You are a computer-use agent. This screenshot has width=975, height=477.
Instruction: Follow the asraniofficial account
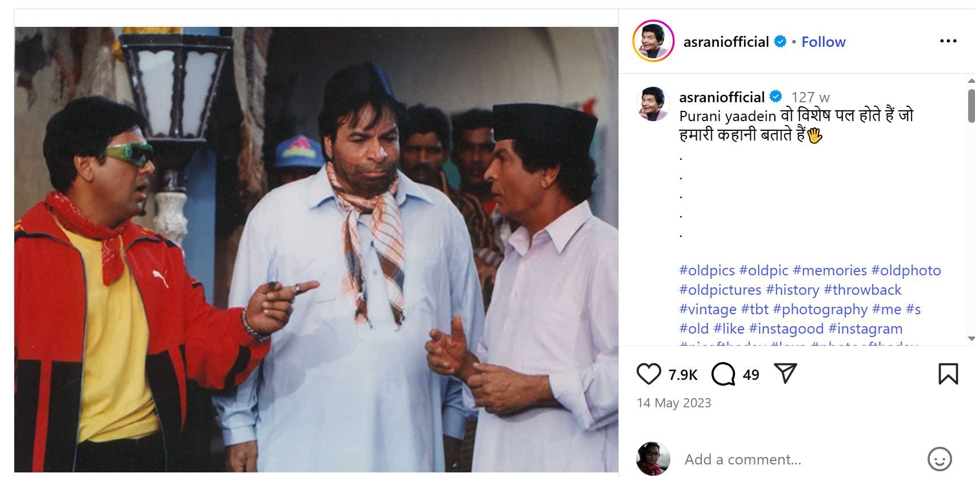[x=823, y=42]
